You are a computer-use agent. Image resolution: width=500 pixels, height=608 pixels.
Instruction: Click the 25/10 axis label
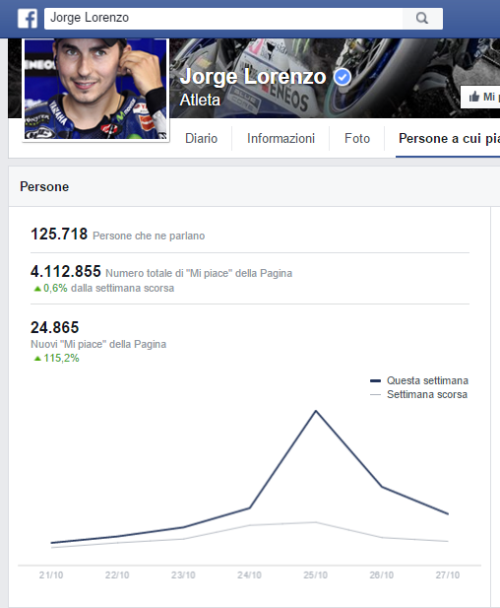click(x=315, y=575)
